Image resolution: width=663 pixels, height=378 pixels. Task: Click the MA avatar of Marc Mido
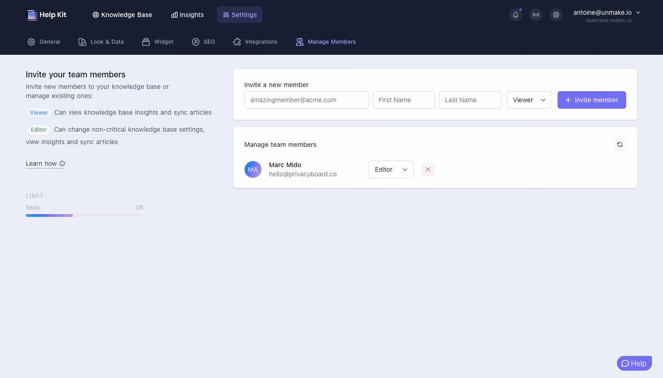point(253,169)
